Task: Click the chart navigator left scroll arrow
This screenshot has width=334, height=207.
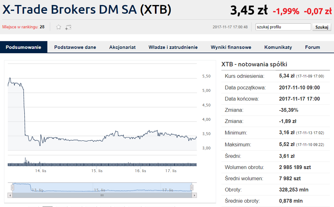Action: [10, 195]
